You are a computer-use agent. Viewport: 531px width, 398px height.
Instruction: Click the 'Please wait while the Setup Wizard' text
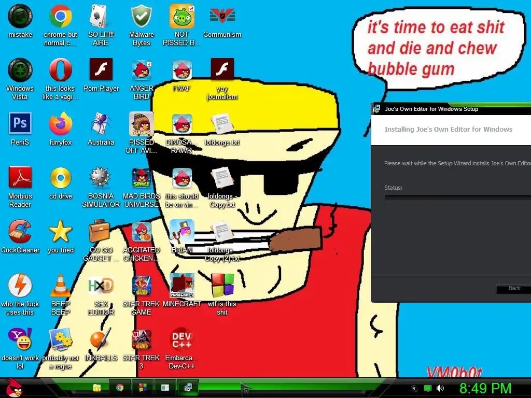(x=457, y=163)
